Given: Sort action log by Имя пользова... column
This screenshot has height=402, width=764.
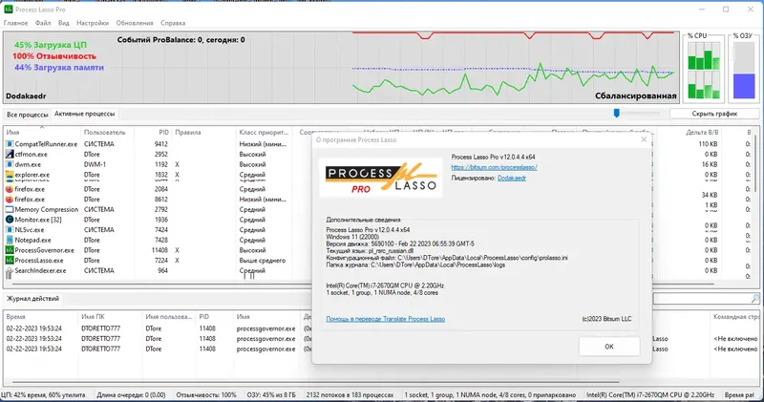Looking at the screenshot, I should 169,317.
